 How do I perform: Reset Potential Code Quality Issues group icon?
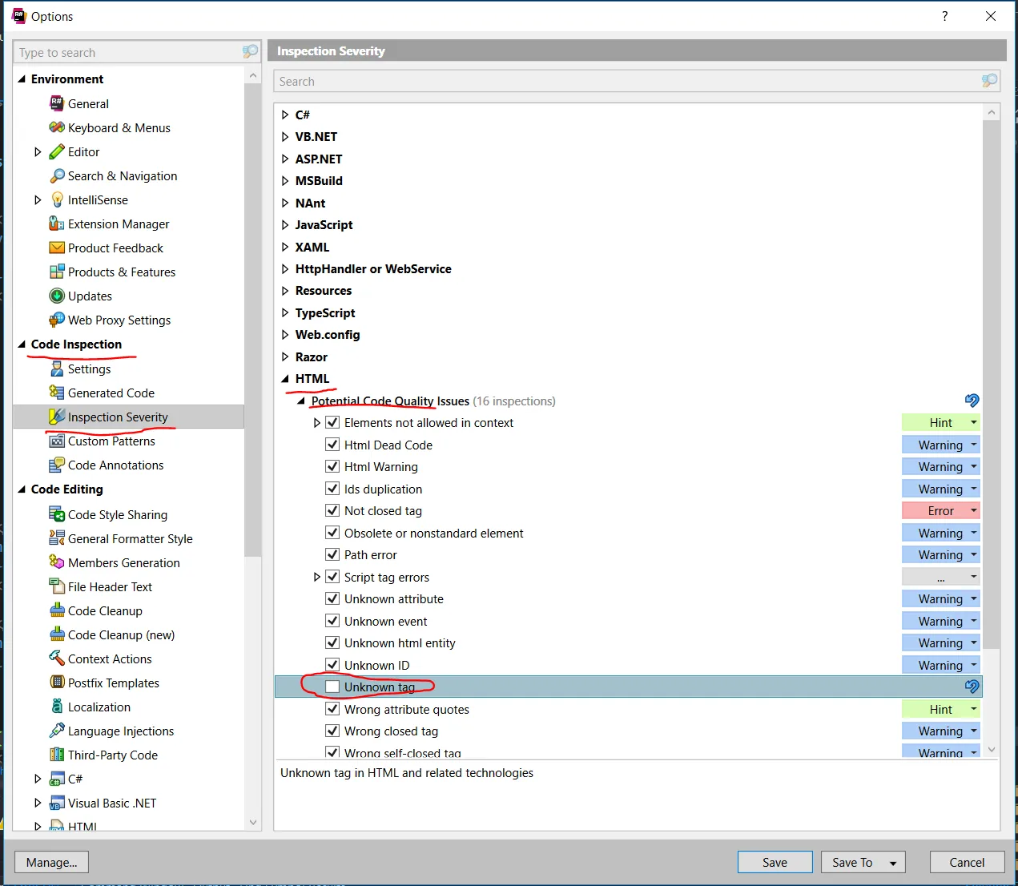click(972, 401)
